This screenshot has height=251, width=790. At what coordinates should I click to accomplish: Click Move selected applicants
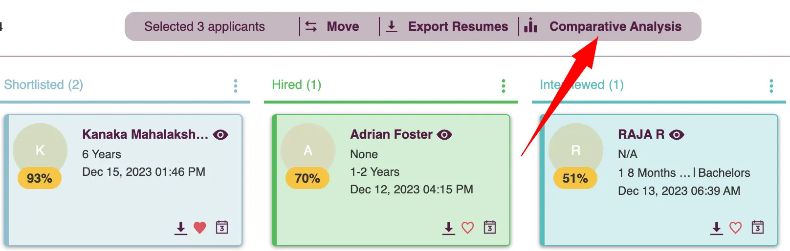[x=332, y=26]
